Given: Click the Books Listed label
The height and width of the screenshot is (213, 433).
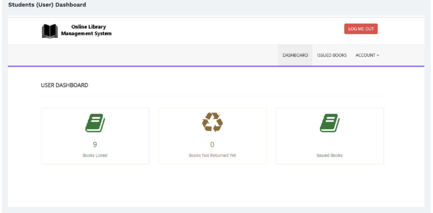Looking at the screenshot, I should pyautogui.click(x=95, y=155).
